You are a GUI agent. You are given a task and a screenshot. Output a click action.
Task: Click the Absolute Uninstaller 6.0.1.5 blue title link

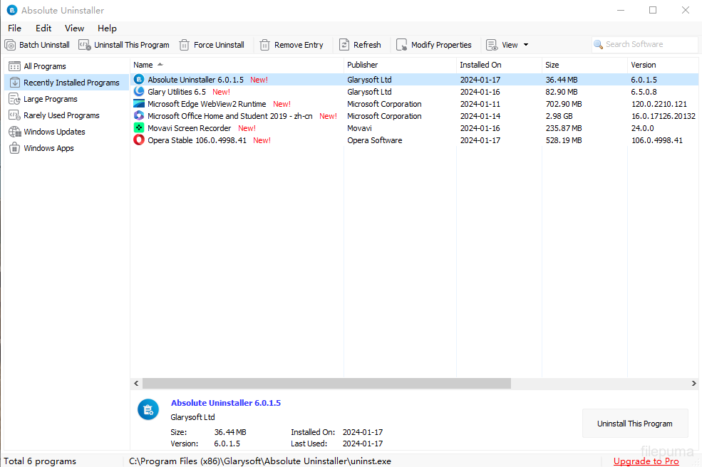click(226, 403)
